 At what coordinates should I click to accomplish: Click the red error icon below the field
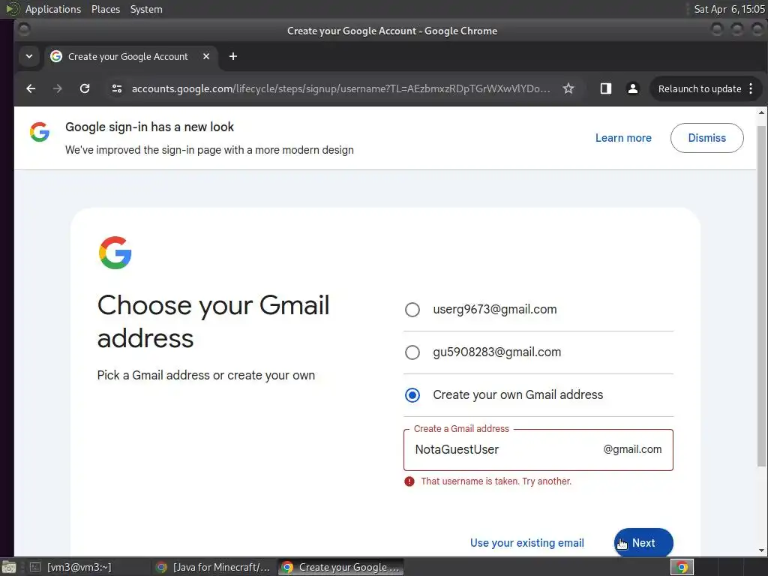(x=409, y=481)
